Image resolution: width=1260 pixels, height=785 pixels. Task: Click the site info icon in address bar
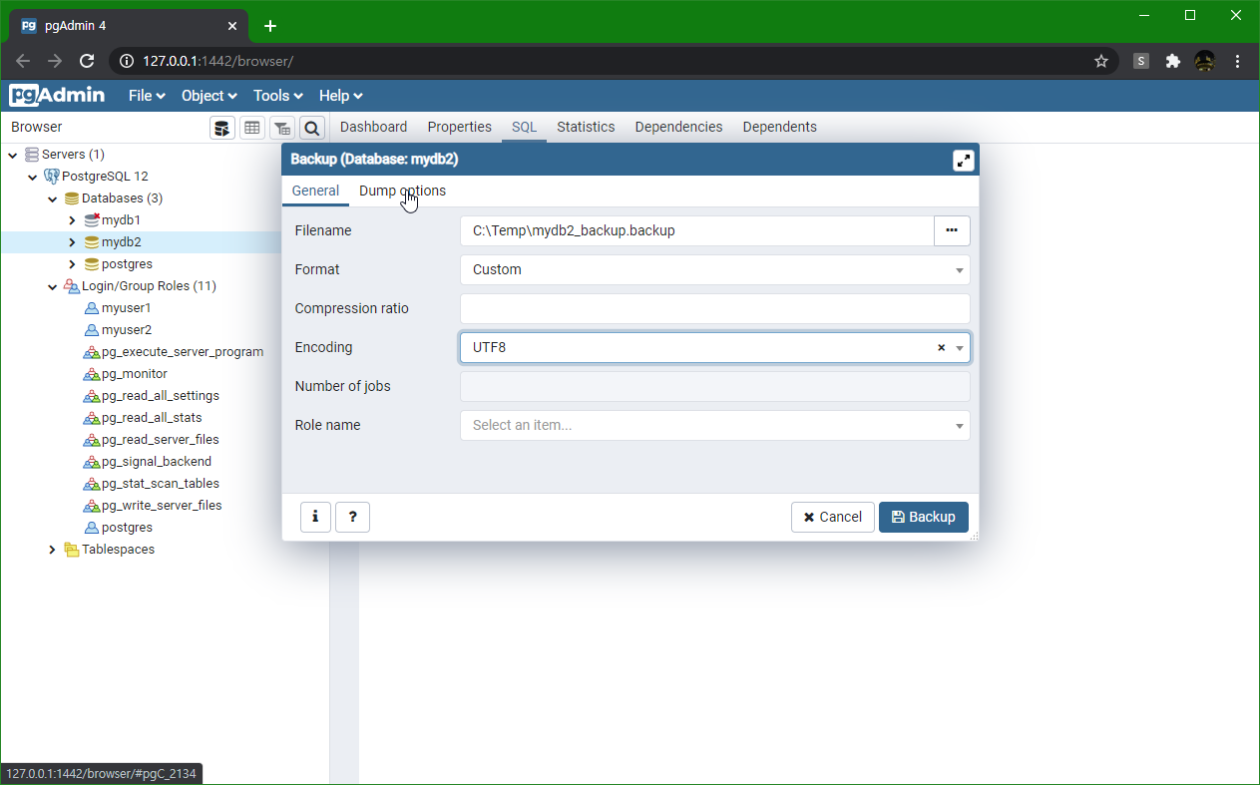pyautogui.click(x=127, y=61)
